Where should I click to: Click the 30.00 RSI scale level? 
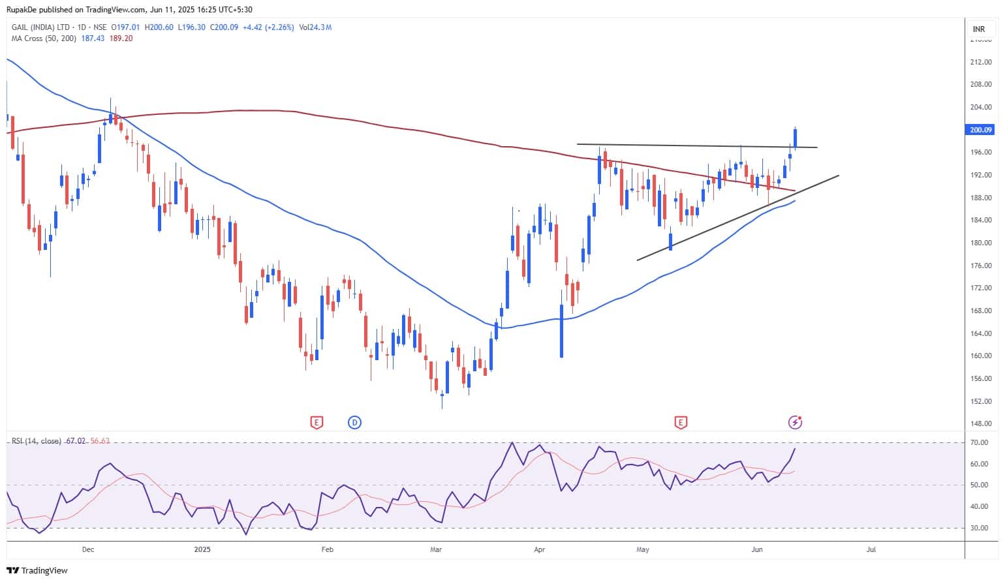(979, 528)
